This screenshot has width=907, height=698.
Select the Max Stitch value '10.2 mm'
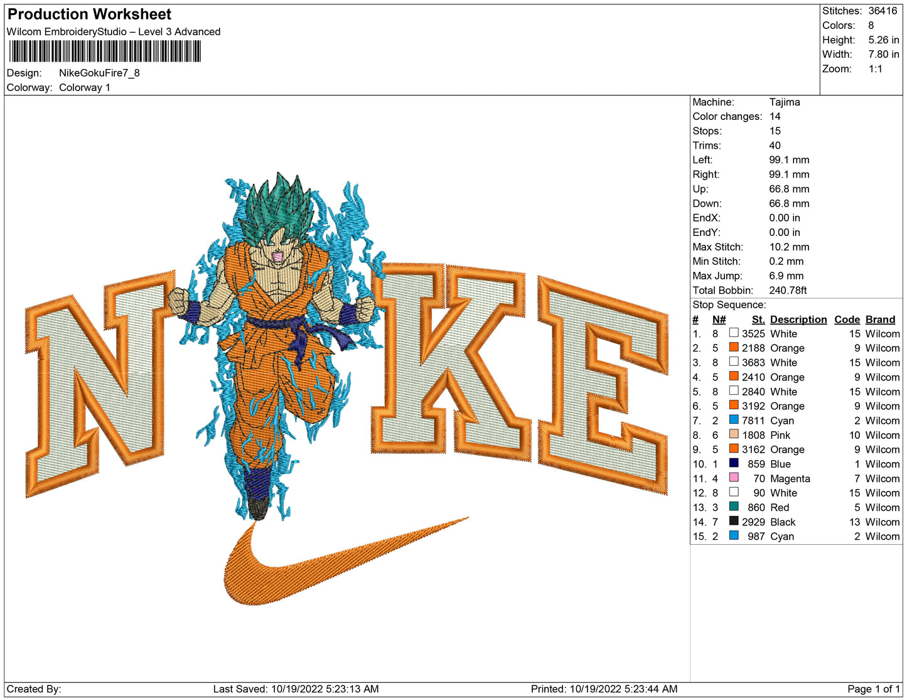pyautogui.click(x=790, y=247)
